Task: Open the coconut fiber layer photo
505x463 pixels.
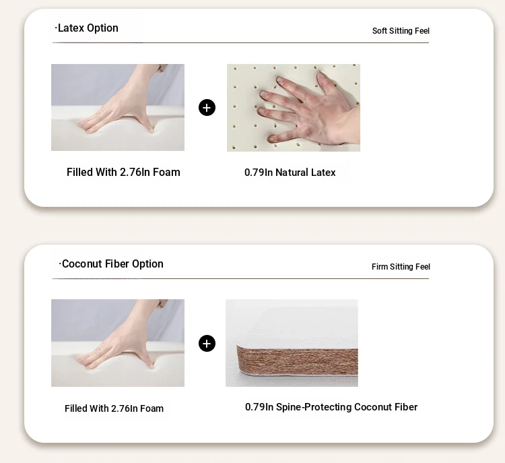Action: pos(292,343)
